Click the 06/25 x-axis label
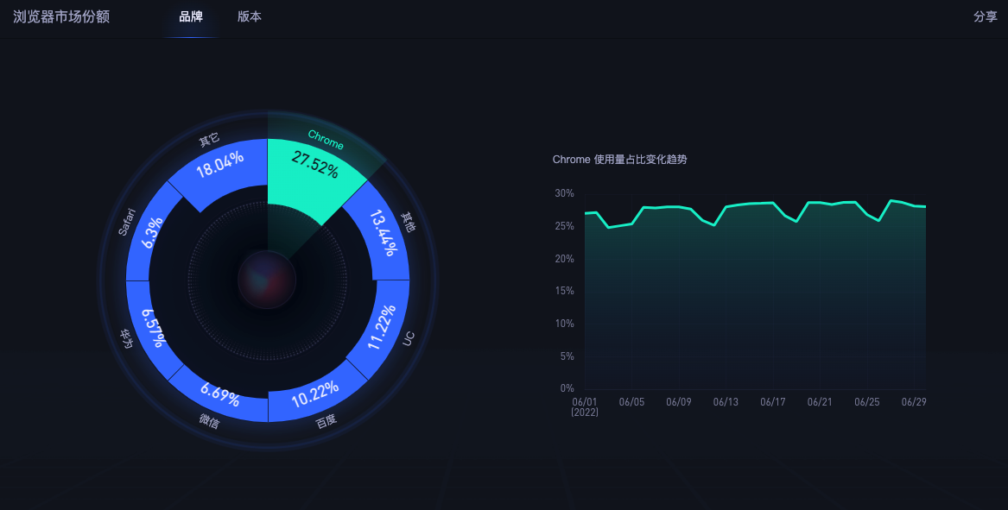The width and height of the screenshot is (1008, 510). pyautogui.click(x=866, y=402)
